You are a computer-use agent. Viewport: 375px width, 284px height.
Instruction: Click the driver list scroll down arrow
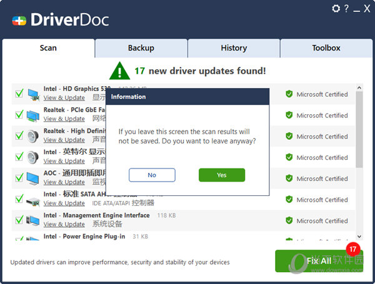coord(359,237)
